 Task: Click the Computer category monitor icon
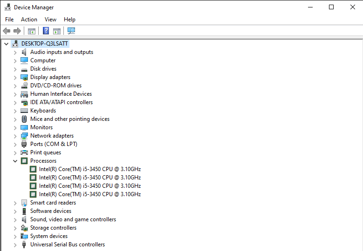pos(24,60)
